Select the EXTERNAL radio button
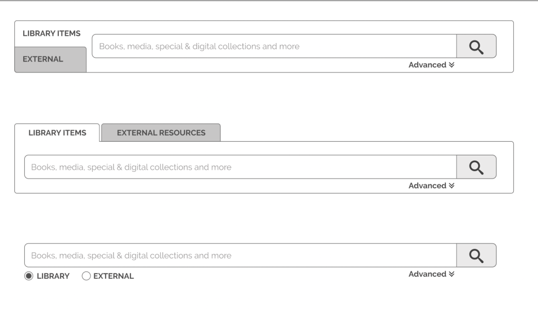This screenshot has height=312, width=538. point(87,276)
